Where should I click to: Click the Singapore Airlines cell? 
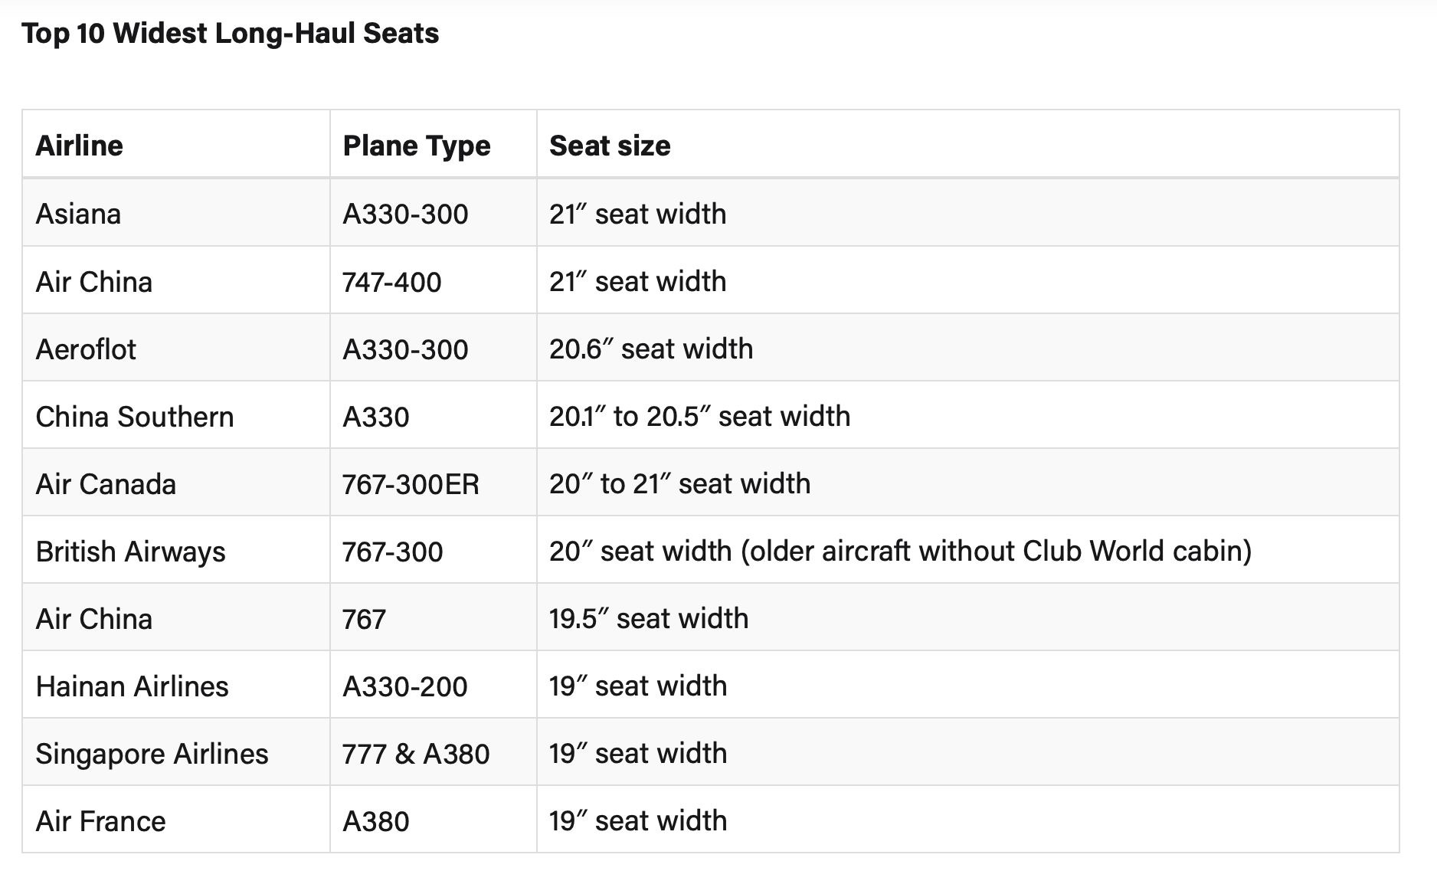(x=176, y=752)
